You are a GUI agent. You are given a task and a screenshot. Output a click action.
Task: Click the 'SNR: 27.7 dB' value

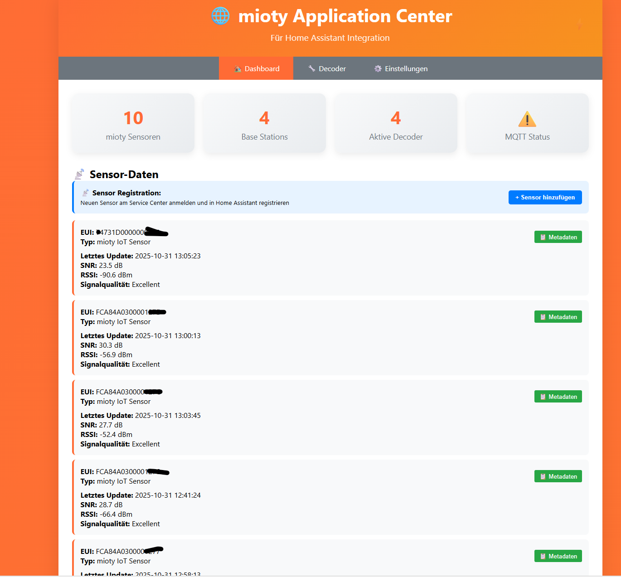pos(102,425)
